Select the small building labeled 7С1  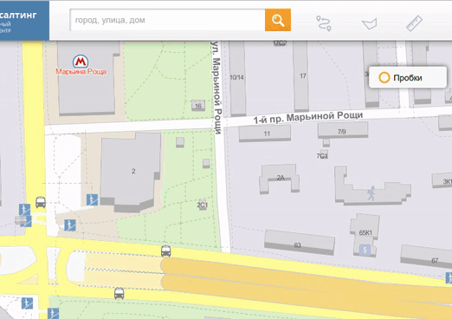[x=323, y=154]
